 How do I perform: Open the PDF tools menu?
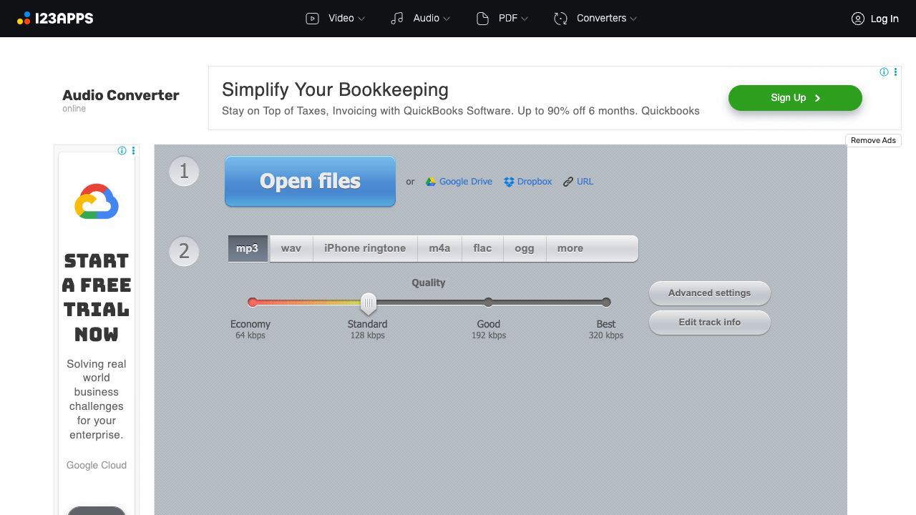(x=502, y=19)
